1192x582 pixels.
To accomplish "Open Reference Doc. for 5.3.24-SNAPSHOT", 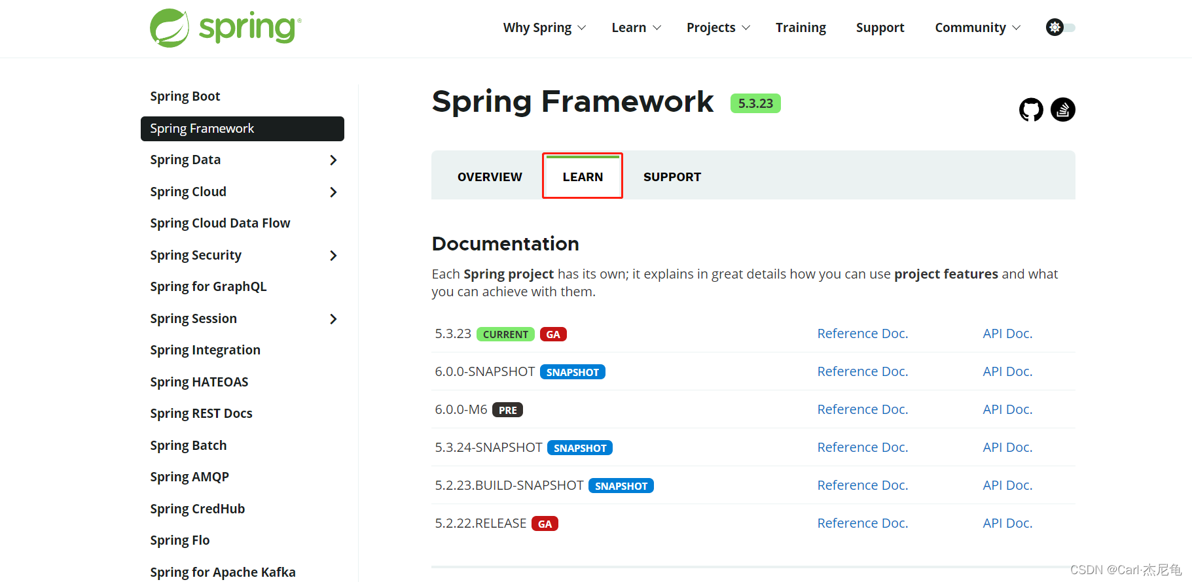I will pyautogui.click(x=862, y=447).
